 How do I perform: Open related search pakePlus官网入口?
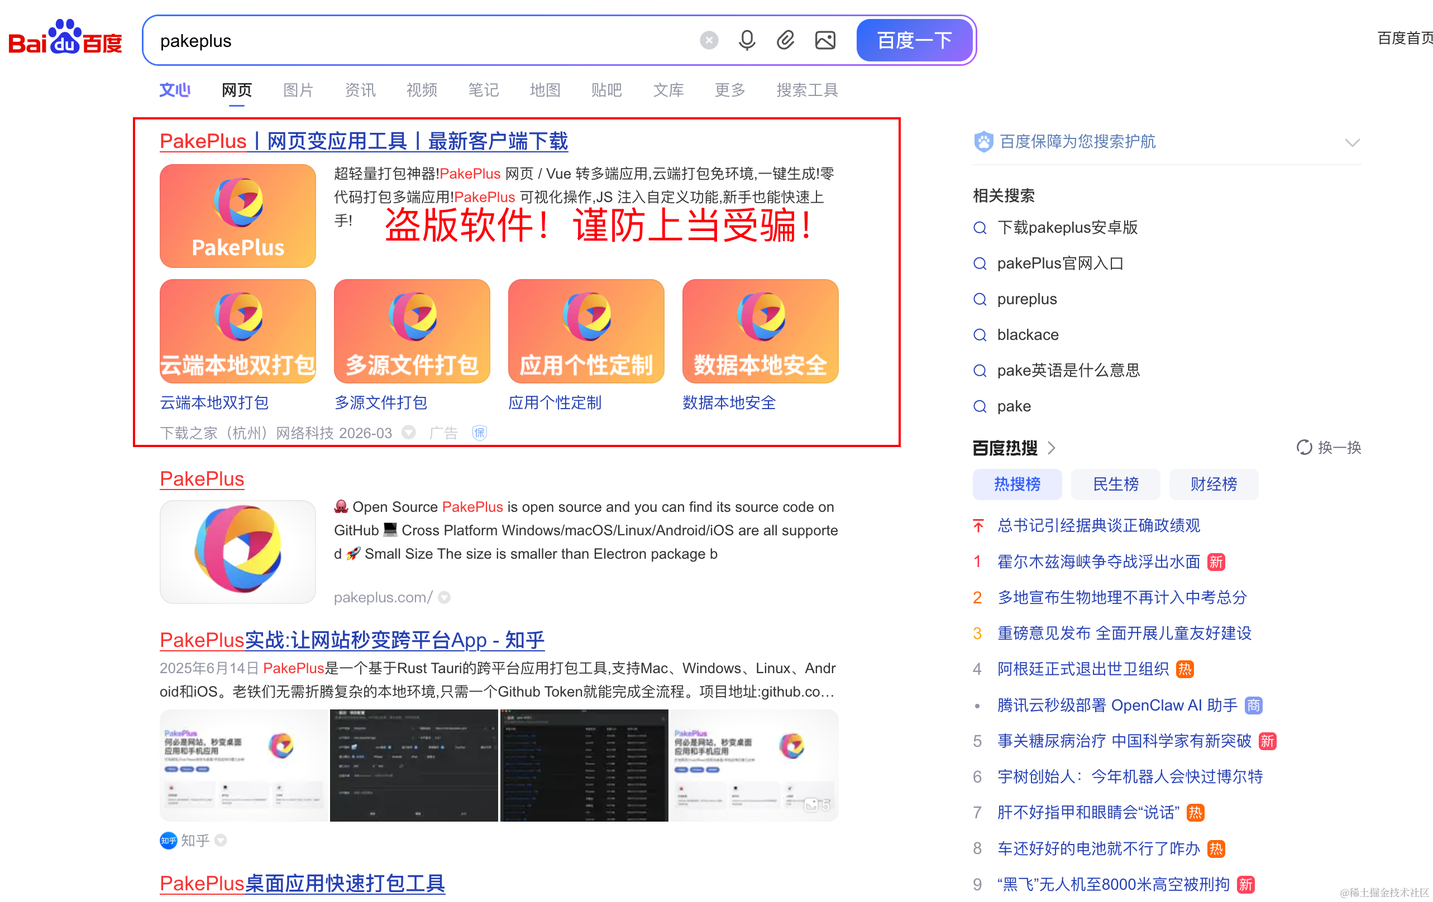pos(1060,263)
